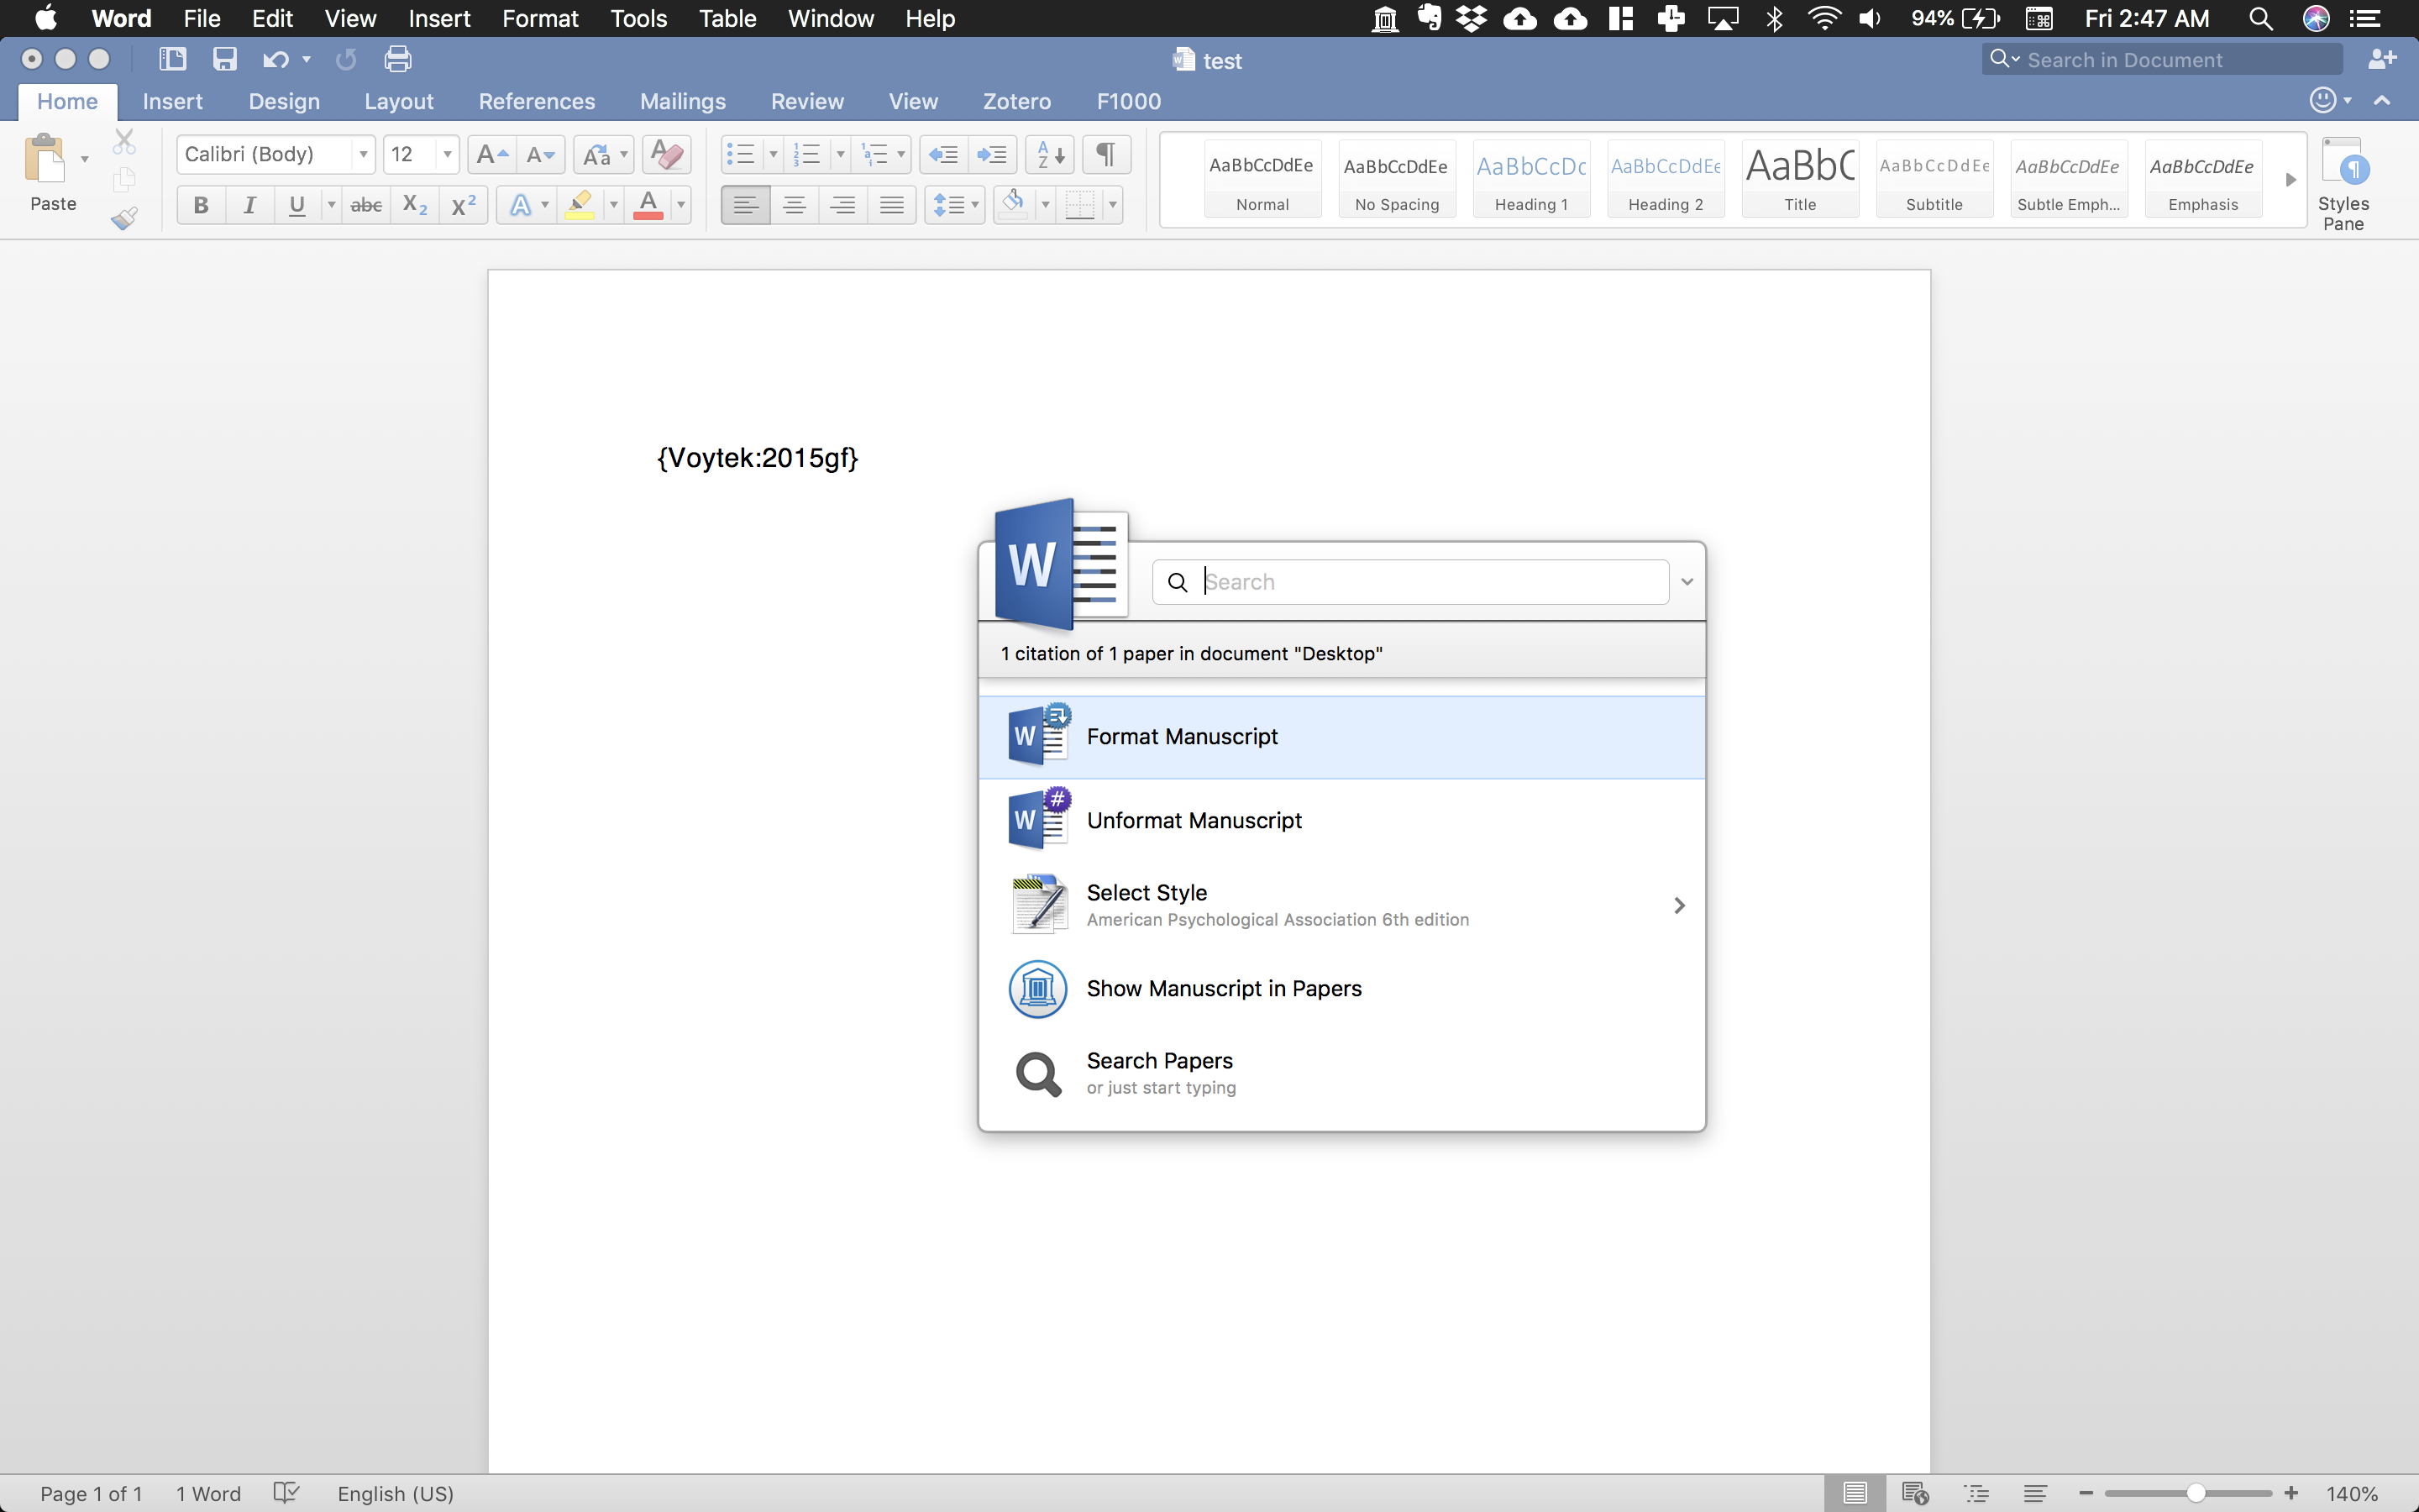Click Search Papers option

pos(1341,1073)
